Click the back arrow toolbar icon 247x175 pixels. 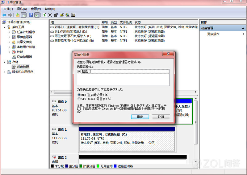tap(4, 15)
